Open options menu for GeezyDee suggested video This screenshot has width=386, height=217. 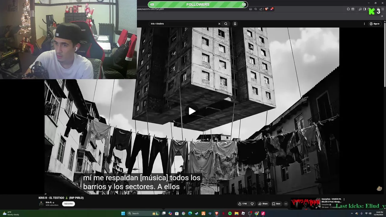[344, 199]
